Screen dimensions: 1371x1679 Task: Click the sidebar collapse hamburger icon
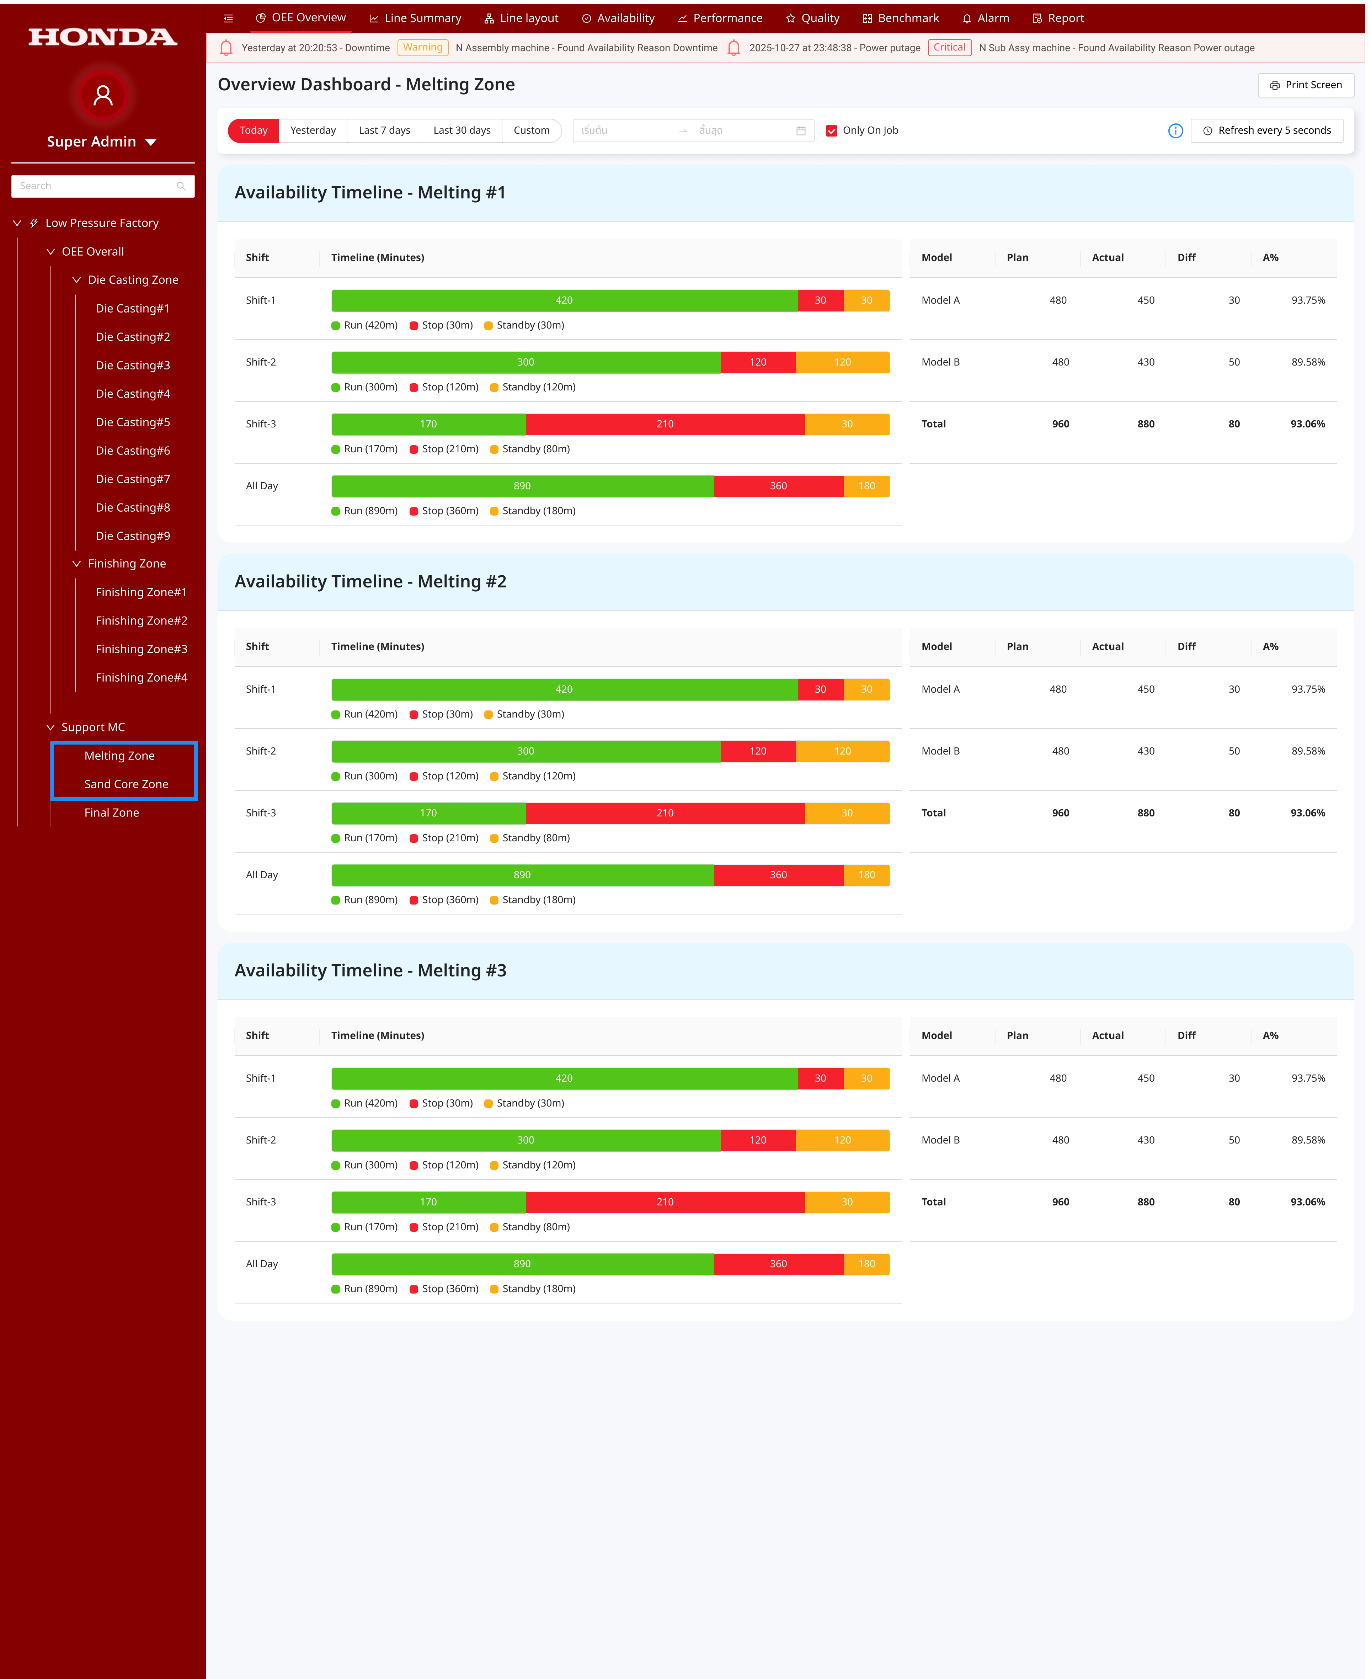[x=228, y=18]
